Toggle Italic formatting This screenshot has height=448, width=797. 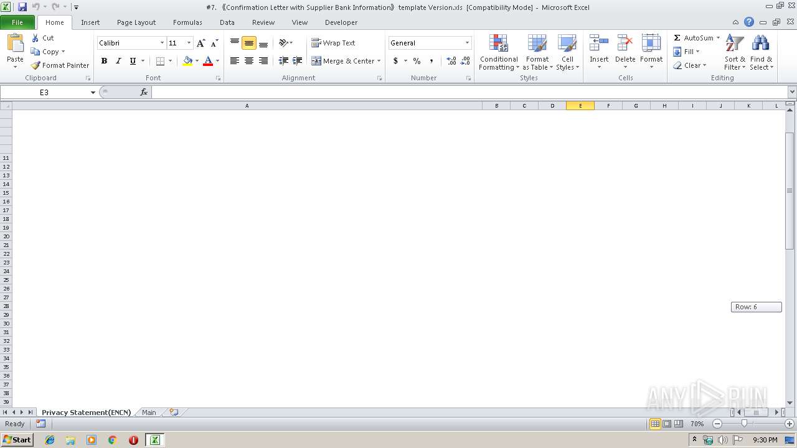118,61
